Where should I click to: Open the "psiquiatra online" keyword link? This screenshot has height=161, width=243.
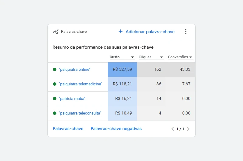click(74, 70)
